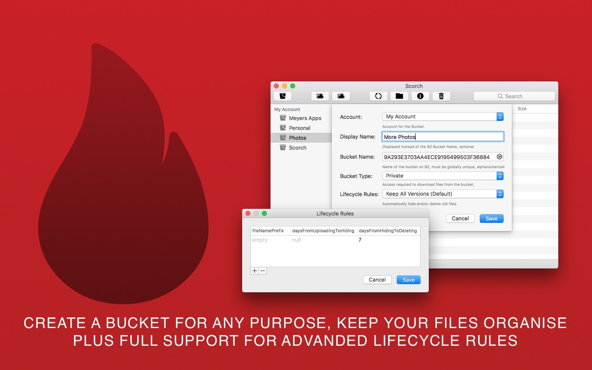The height and width of the screenshot is (370, 592).
Task: Select Photos bucket in sidebar
Action: 301,138
